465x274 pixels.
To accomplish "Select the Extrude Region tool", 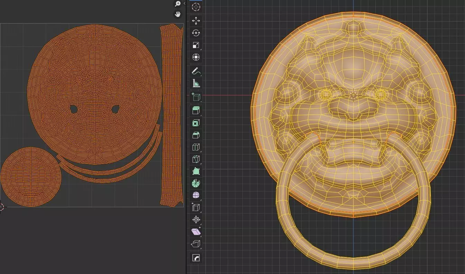I will click(196, 111).
